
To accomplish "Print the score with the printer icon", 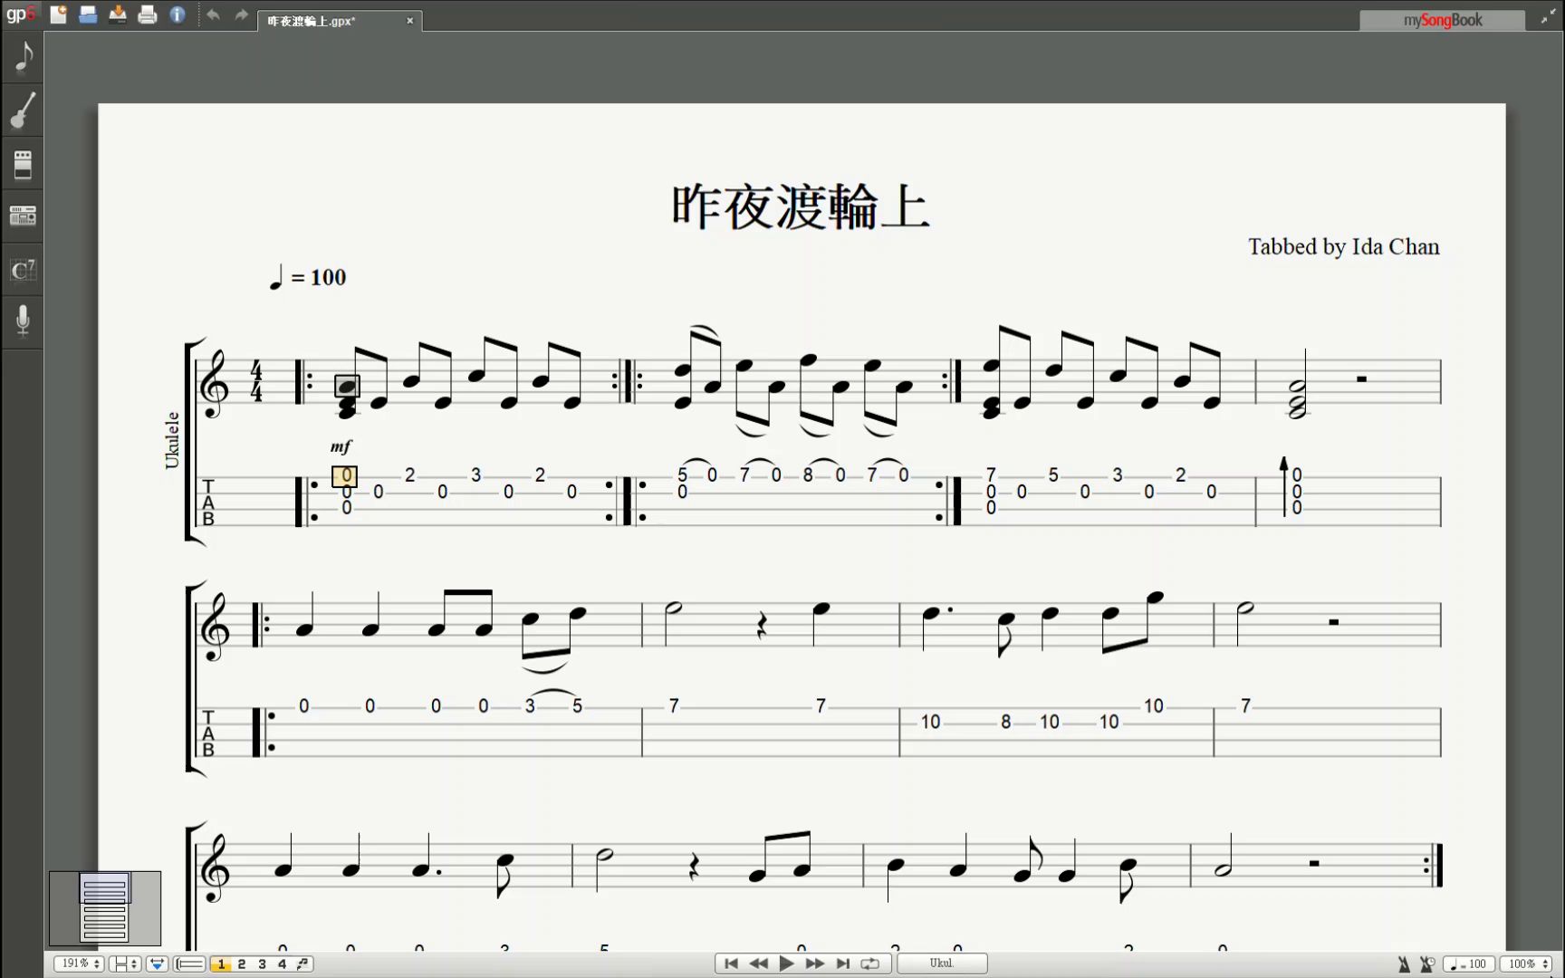I will pos(148,14).
